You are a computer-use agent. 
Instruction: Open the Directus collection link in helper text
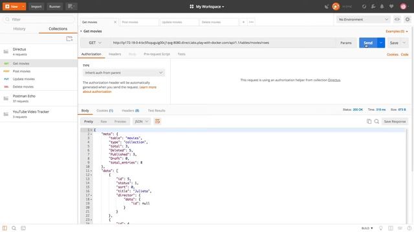(334, 80)
